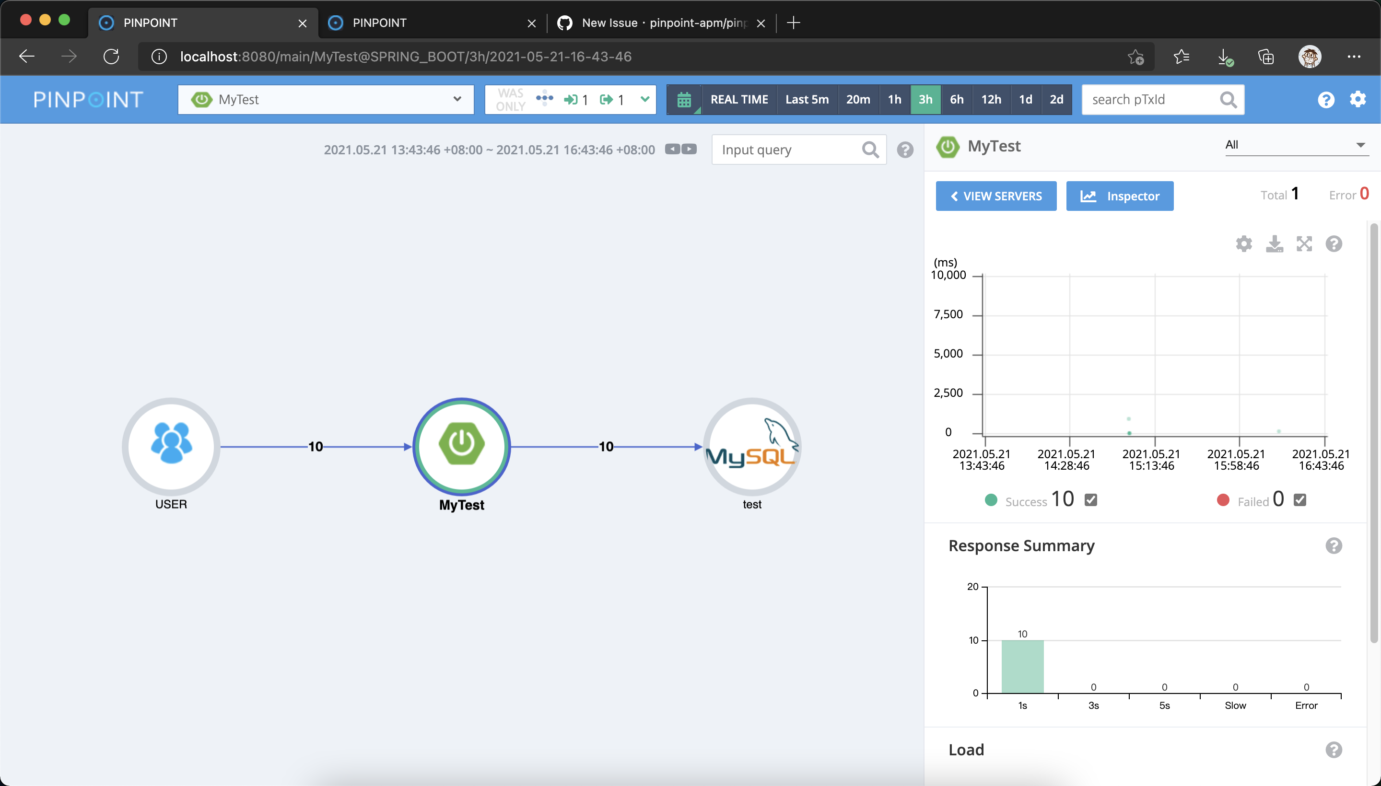Uncheck the Failed checkbox
1381x786 pixels.
tap(1299, 500)
